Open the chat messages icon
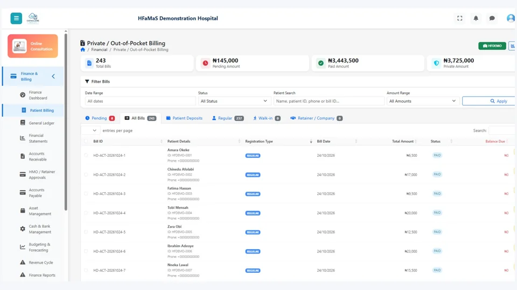Viewport: 517px width, 290px height. coord(492,18)
